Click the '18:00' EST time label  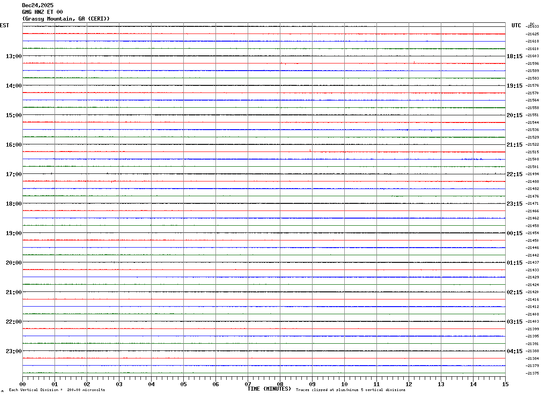coord(13,204)
